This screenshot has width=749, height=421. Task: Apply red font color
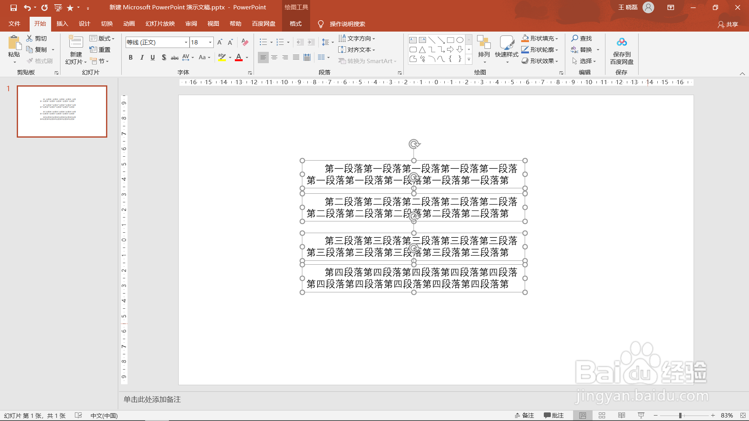[239, 57]
